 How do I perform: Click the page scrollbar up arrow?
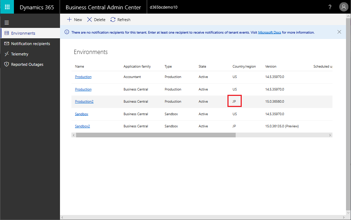(x=348, y=16)
